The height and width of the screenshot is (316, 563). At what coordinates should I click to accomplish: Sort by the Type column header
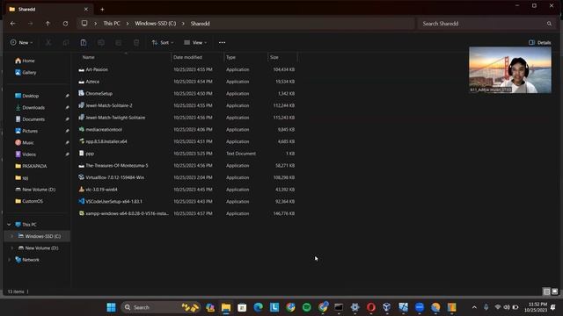pyautogui.click(x=230, y=57)
